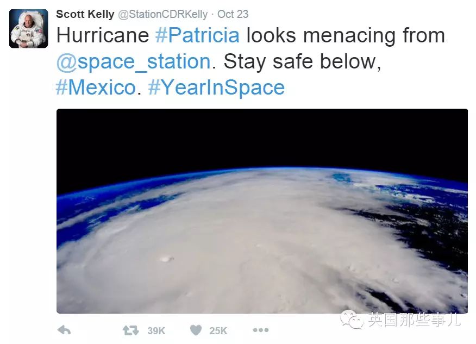Screen dimensions: 476x344
Task: Click the WeChat logo watermark icon
Action: [352, 320]
